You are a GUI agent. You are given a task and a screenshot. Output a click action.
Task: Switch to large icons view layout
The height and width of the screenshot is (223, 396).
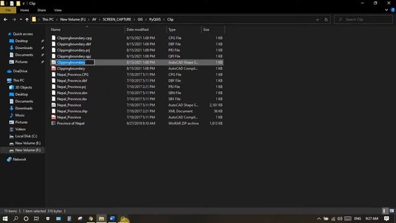coord(392,211)
